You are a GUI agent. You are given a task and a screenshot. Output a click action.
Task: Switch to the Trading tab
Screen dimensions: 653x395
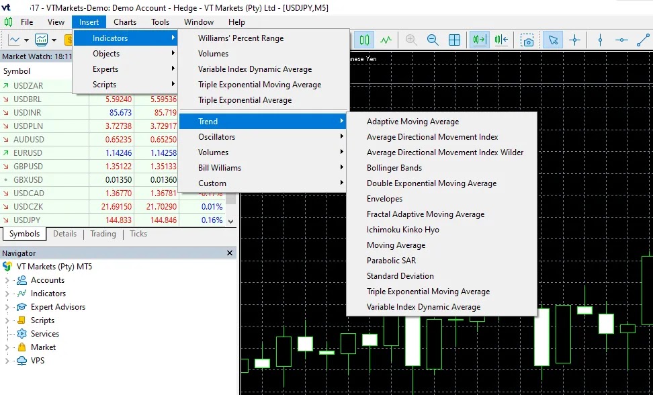[103, 234]
